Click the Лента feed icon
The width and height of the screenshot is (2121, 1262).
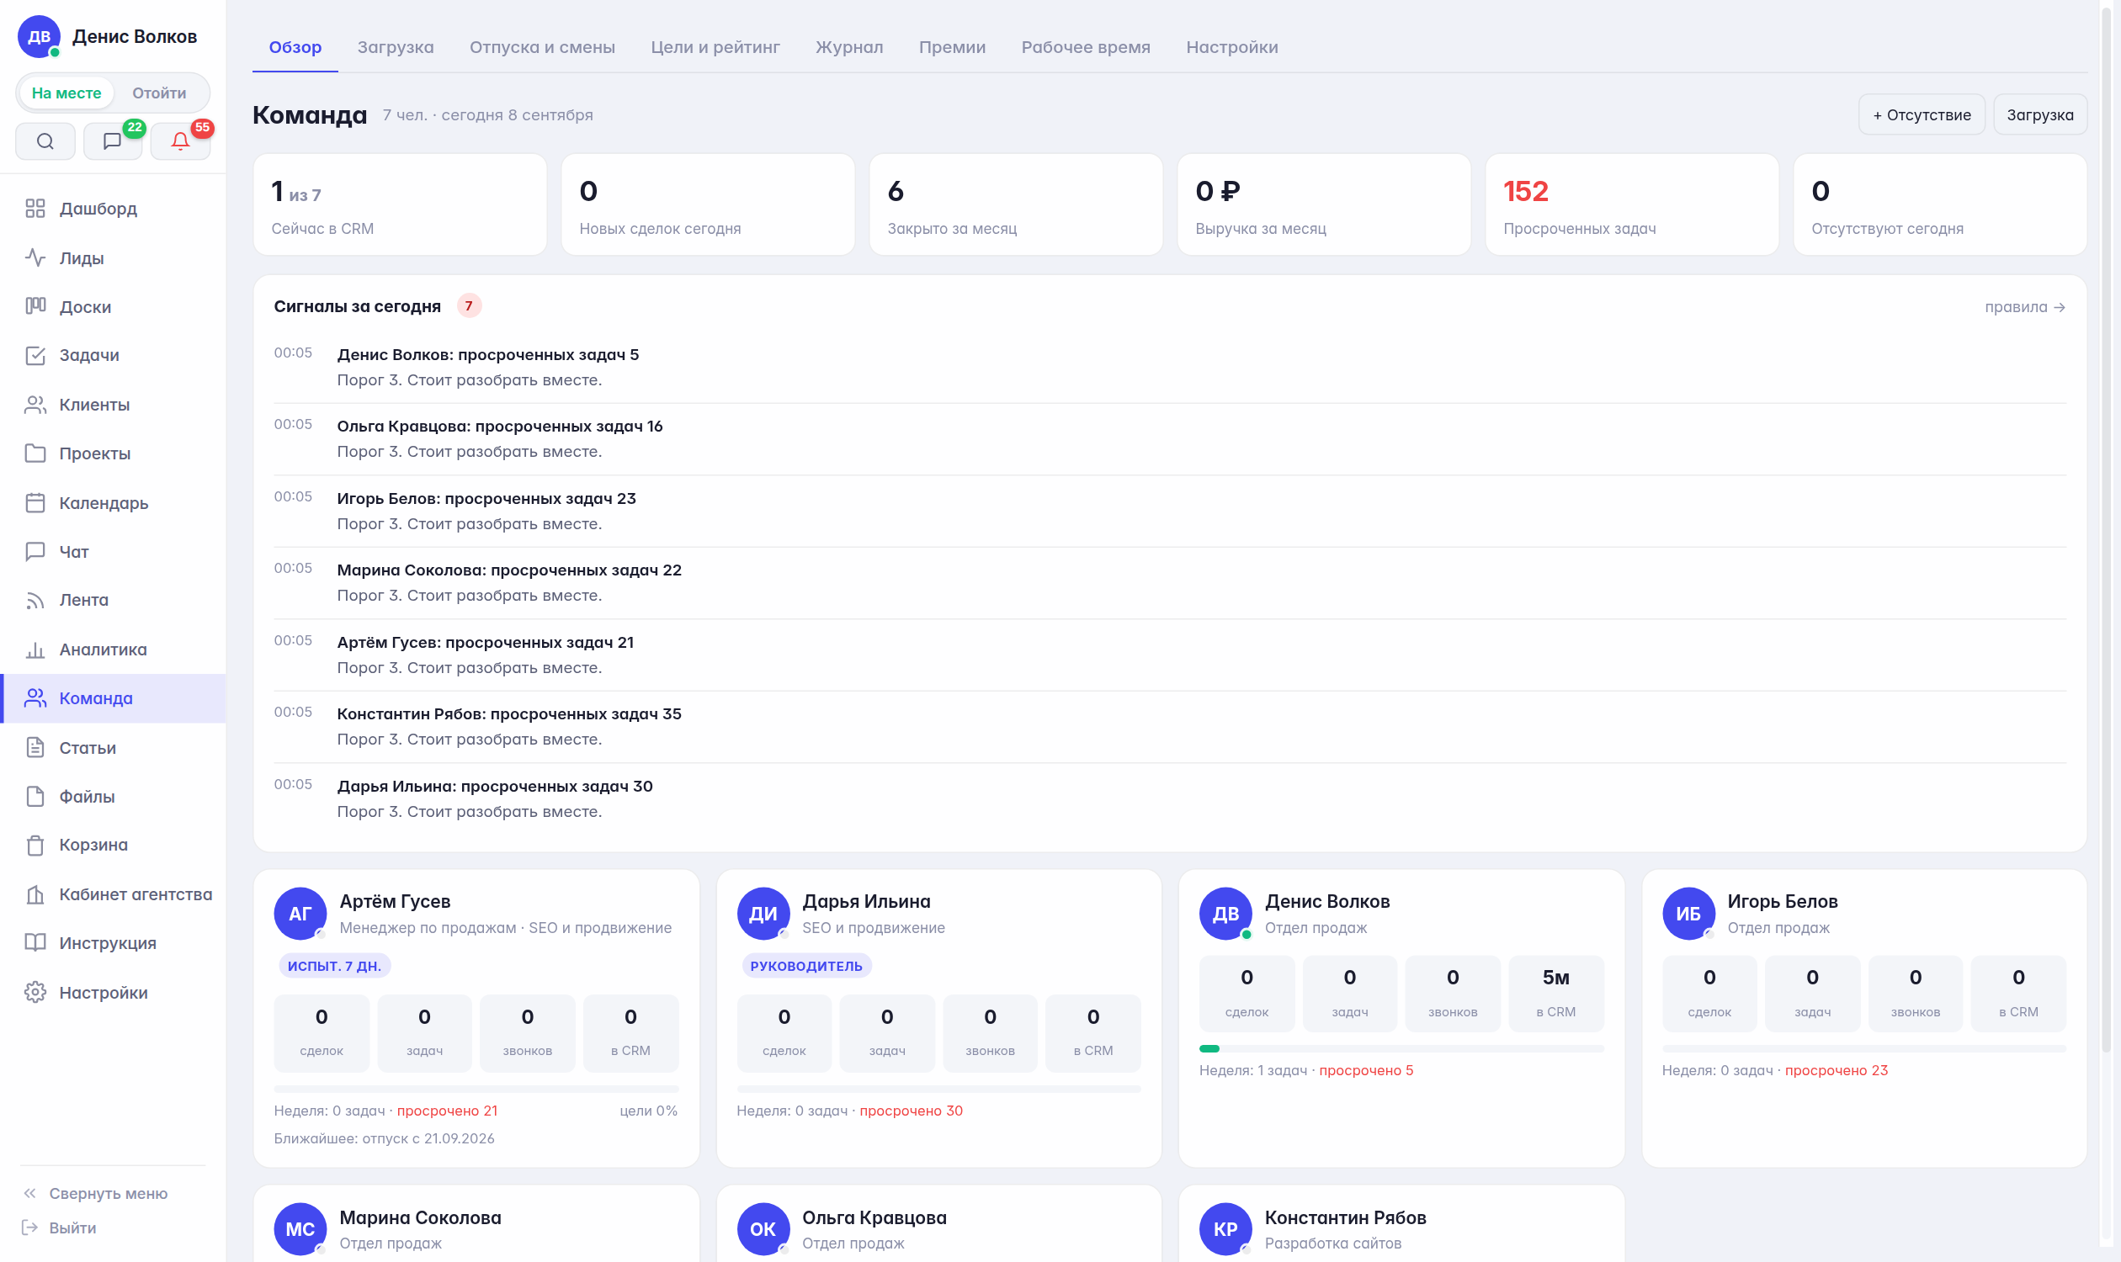[x=35, y=601]
